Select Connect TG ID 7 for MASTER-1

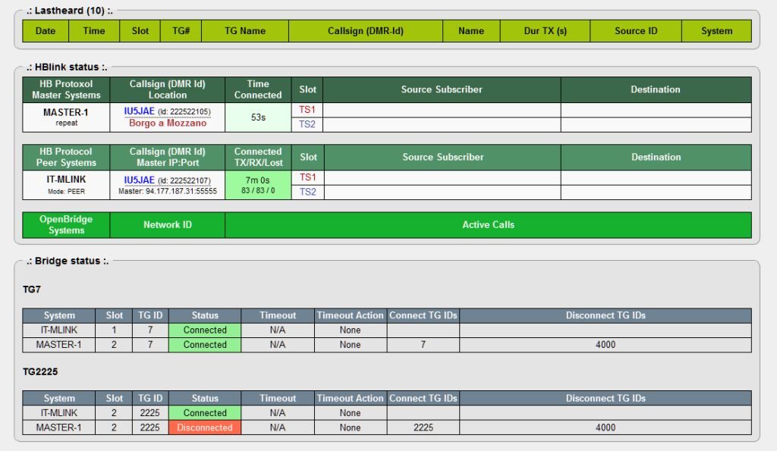[423, 345]
